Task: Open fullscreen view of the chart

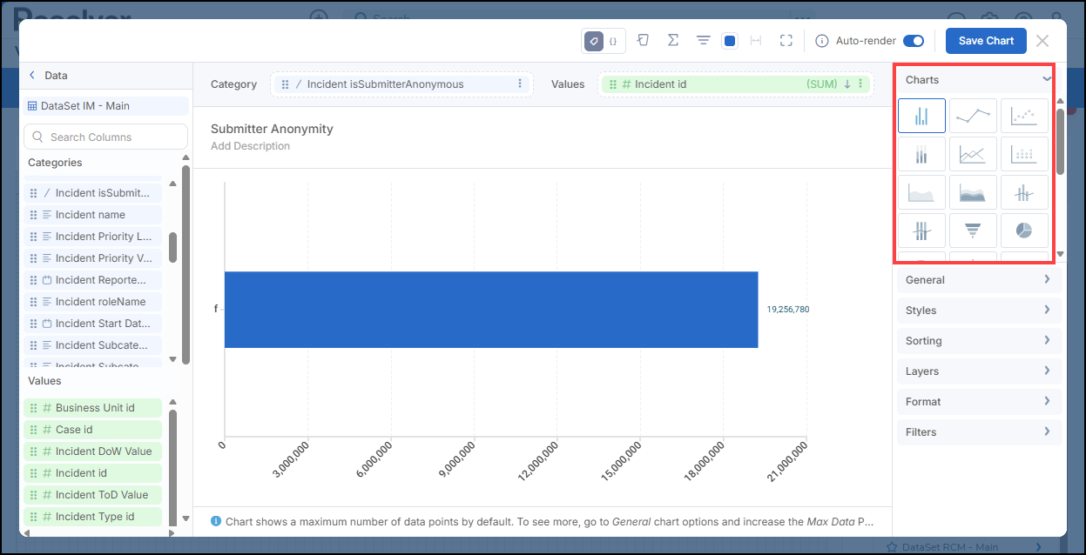Action: point(786,41)
